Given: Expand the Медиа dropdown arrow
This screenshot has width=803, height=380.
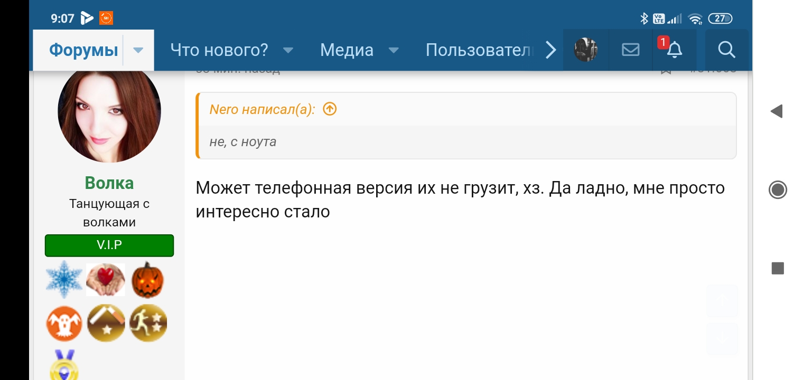Looking at the screenshot, I should (x=394, y=50).
